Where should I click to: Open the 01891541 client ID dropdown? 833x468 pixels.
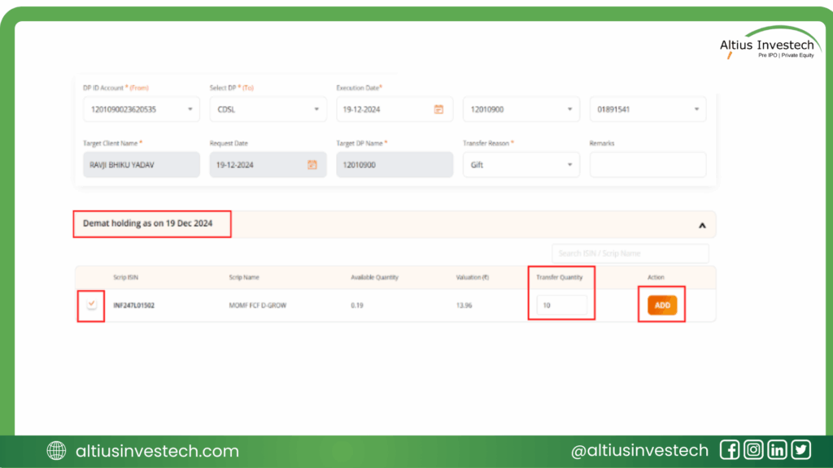pos(648,109)
